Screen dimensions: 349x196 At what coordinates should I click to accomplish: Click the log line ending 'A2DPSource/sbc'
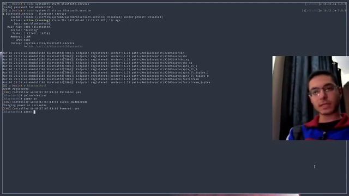[x=95, y=56]
